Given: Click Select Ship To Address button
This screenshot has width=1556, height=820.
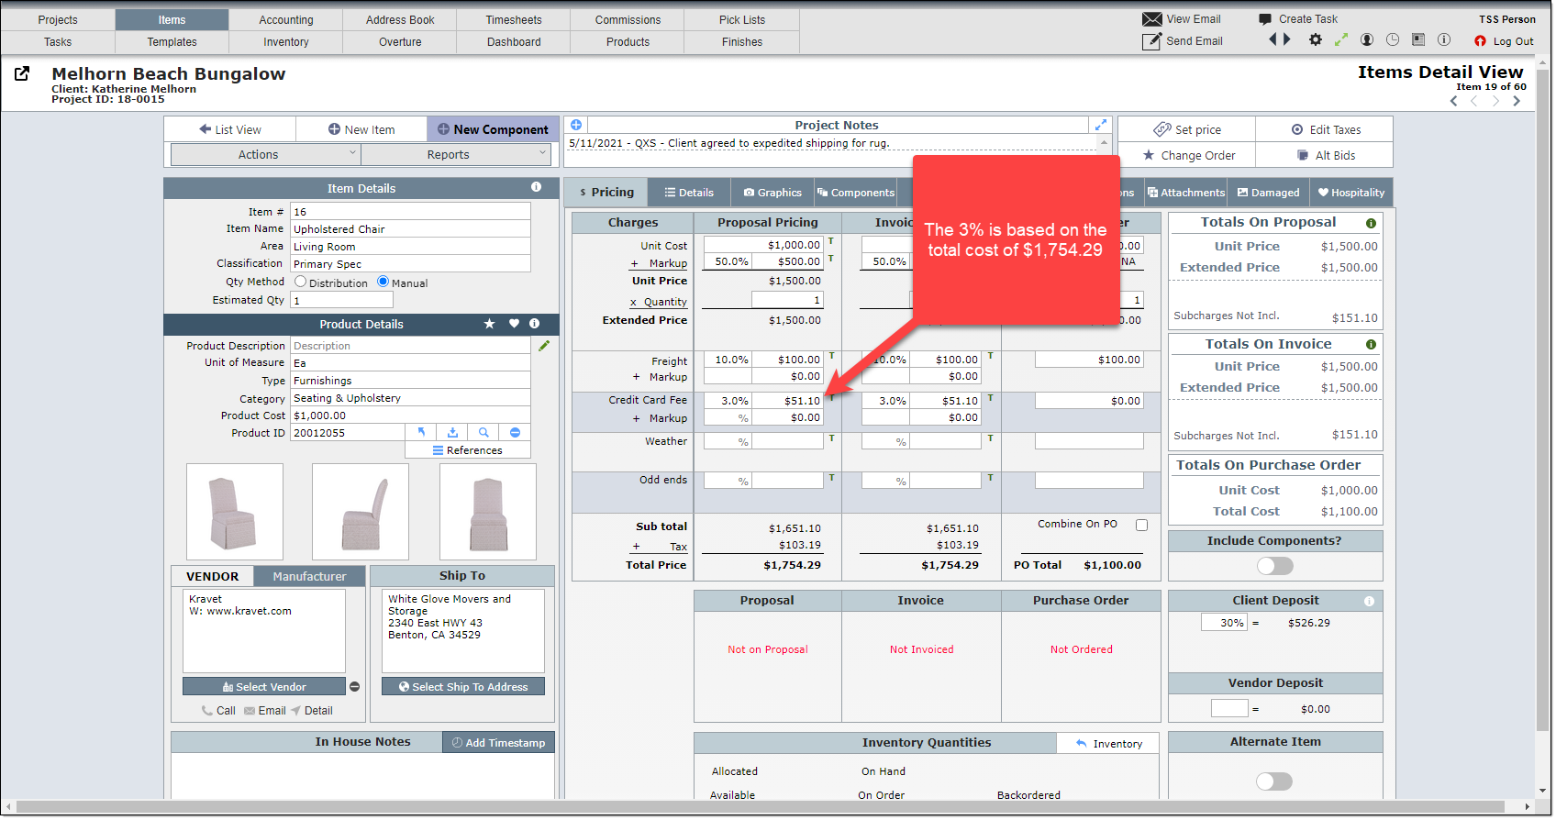Looking at the screenshot, I should click(463, 687).
